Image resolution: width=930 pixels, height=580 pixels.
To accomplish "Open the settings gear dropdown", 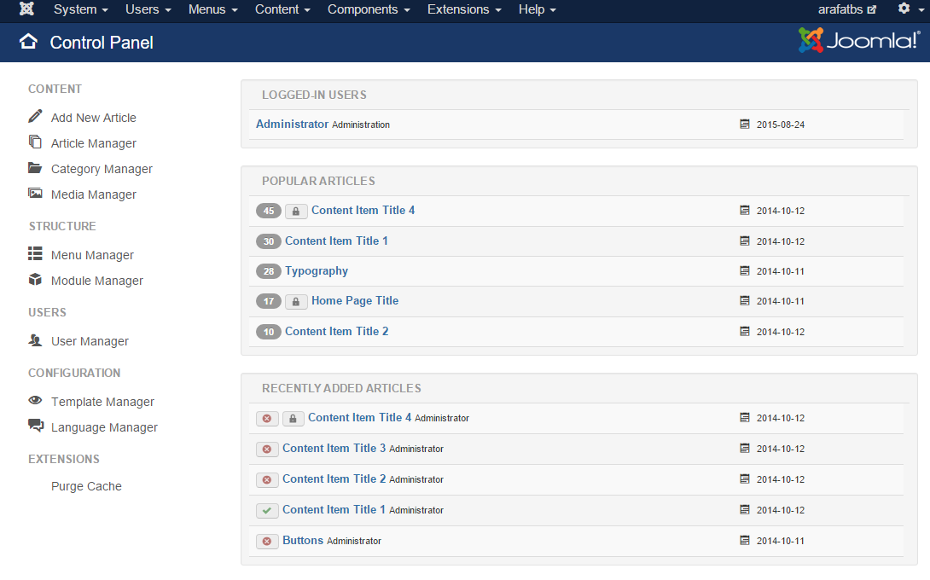I will (x=909, y=9).
